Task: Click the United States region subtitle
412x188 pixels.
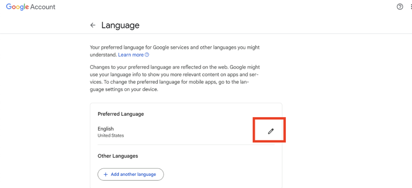Action: [x=110, y=136]
